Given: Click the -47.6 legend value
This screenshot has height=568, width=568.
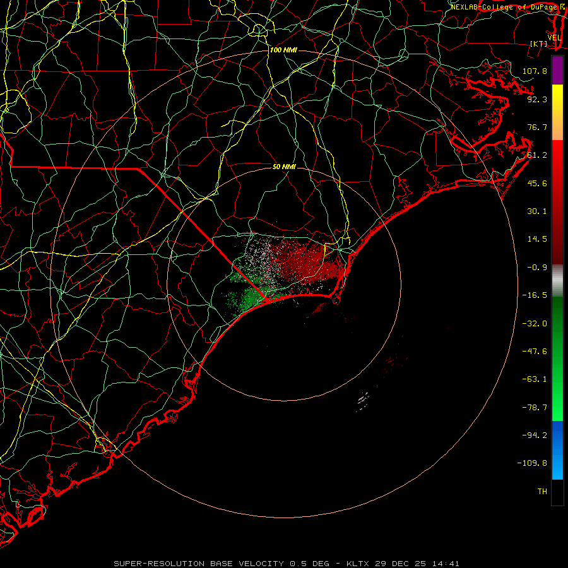Looking at the screenshot, I should [x=535, y=352].
